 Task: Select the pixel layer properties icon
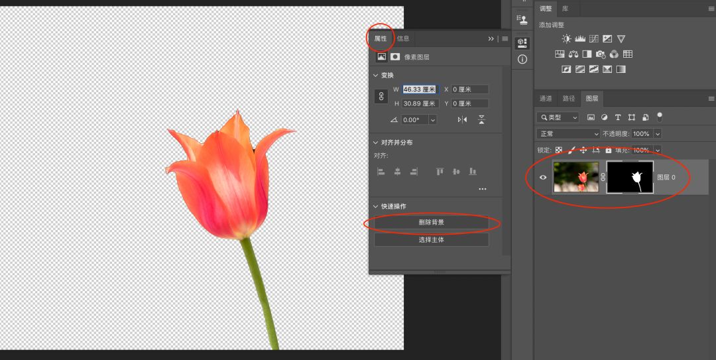[x=381, y=57]
